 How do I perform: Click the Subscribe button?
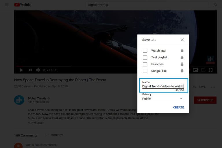point(205,100)
